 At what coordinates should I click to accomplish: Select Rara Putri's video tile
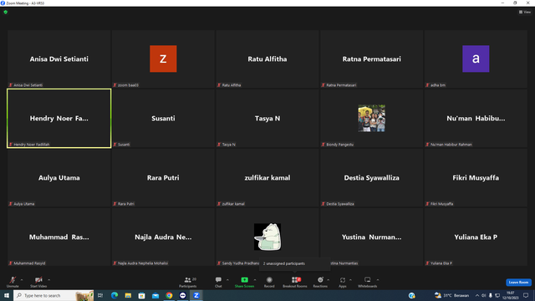click(x=163, y=178)
